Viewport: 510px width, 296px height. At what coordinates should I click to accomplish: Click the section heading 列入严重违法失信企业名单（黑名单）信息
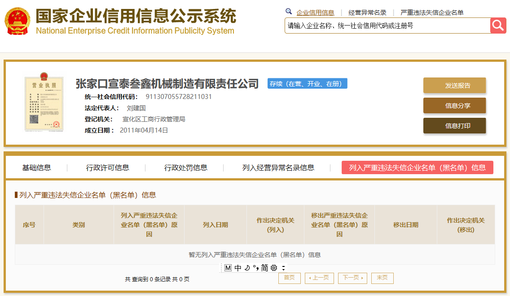click(88, 195)
